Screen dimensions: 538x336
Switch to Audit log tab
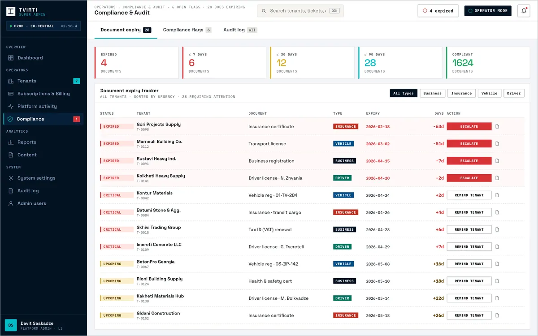pyautogui.click(x=240, y=30)
